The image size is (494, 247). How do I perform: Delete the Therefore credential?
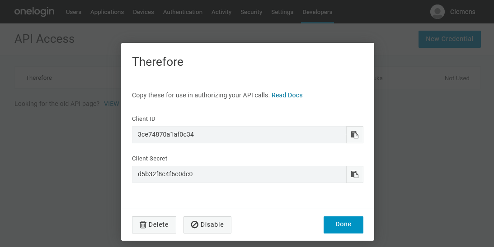(x=154, y=224)
